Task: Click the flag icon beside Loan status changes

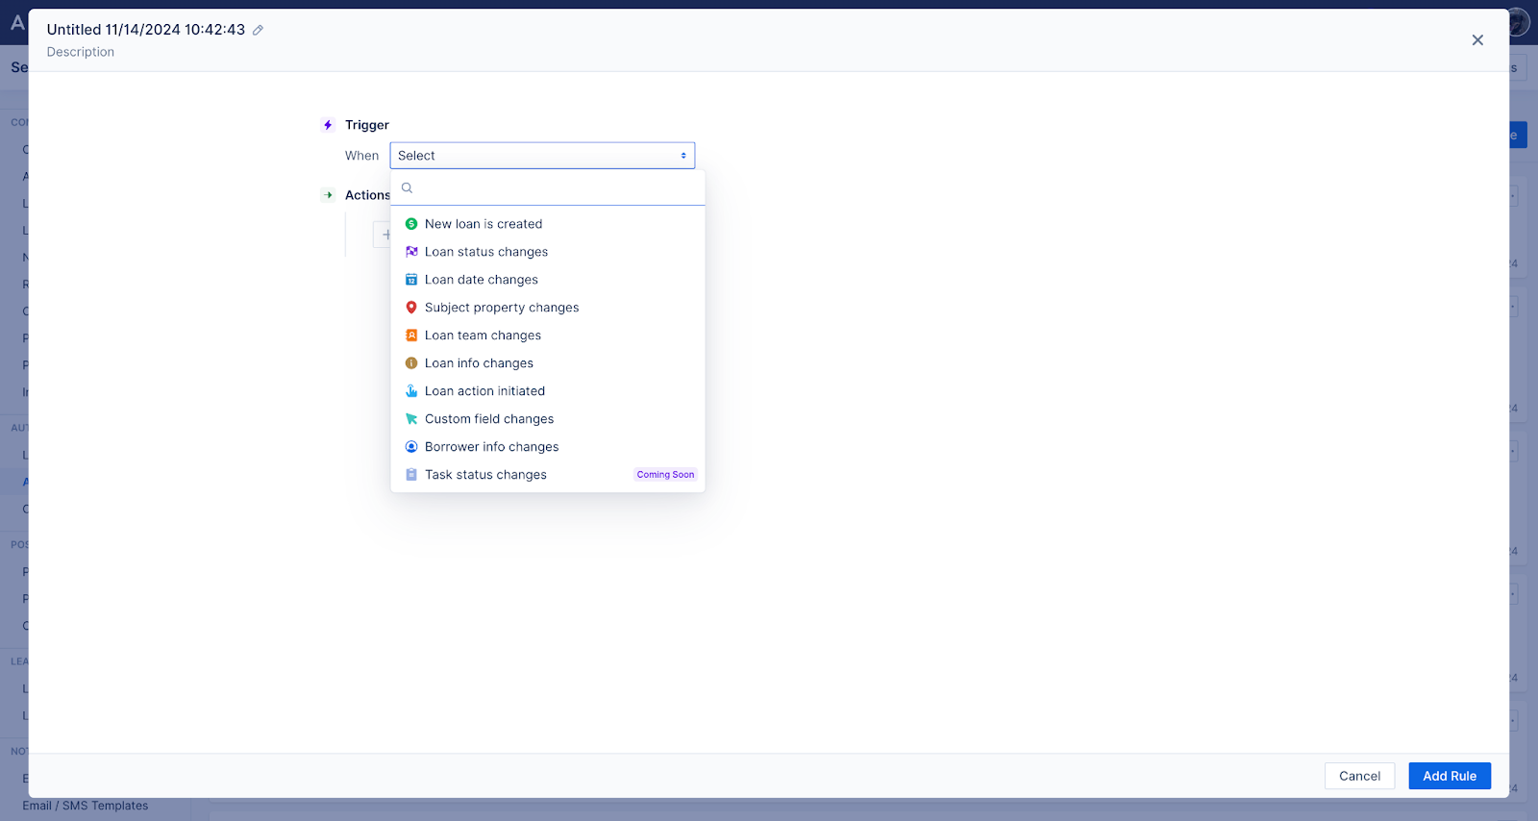Action: coord(411,252)
